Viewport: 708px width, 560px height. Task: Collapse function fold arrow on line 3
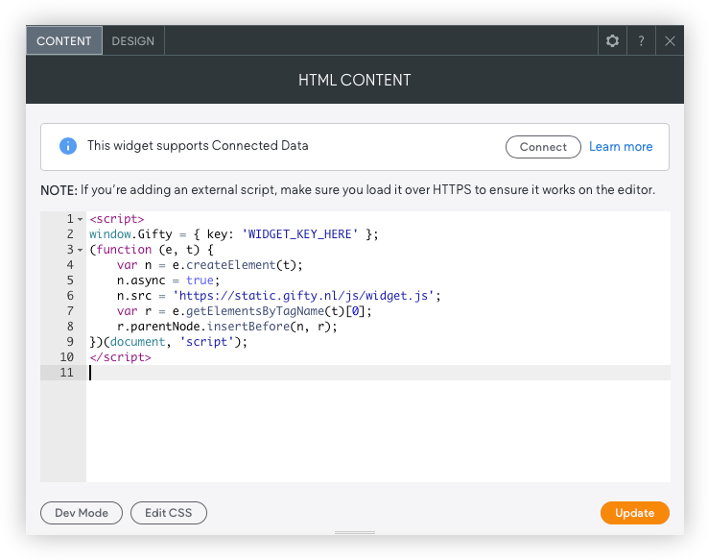coord(81,250)
